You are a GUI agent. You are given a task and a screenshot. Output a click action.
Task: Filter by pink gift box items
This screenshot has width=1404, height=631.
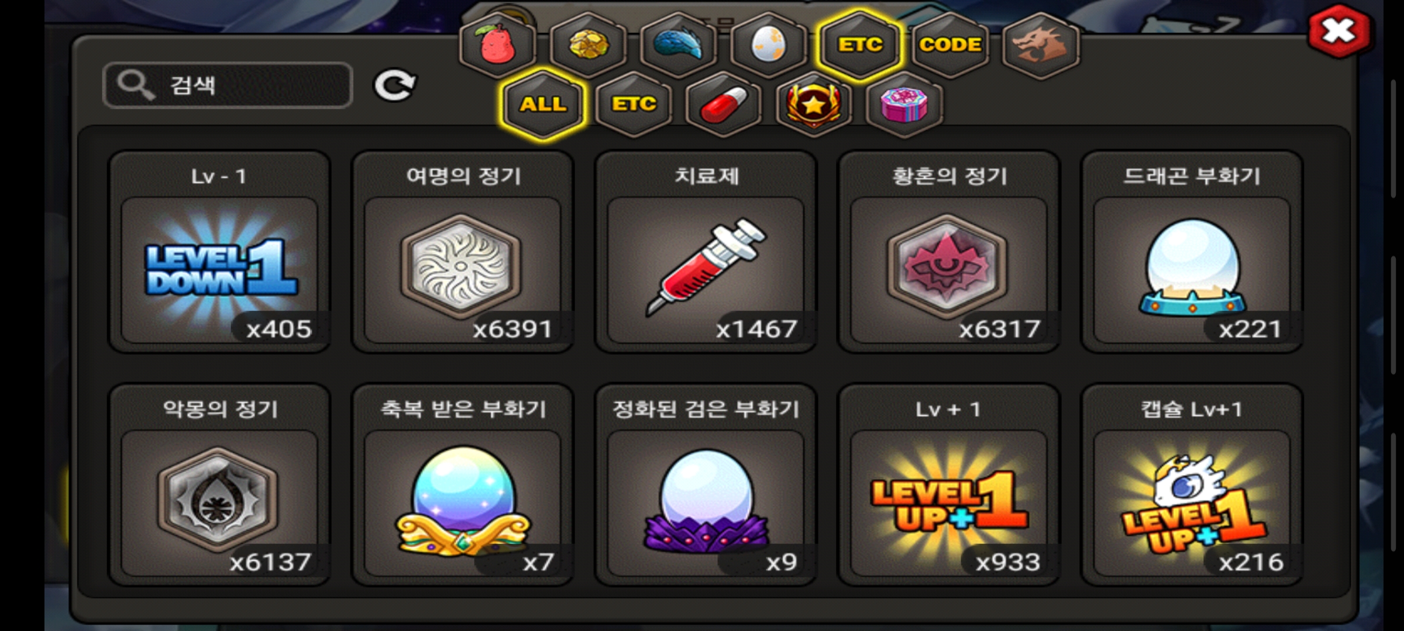tap(904, 104)
